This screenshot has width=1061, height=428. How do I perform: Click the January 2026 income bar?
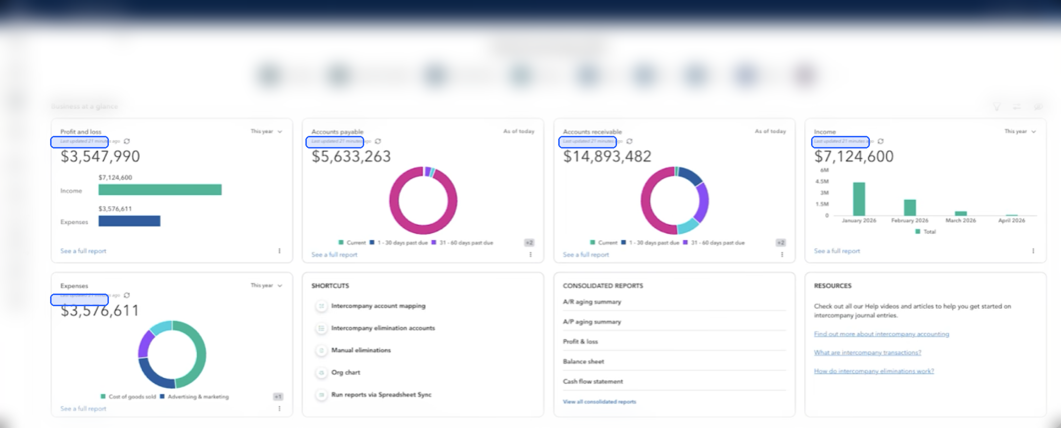coord(859,199)
